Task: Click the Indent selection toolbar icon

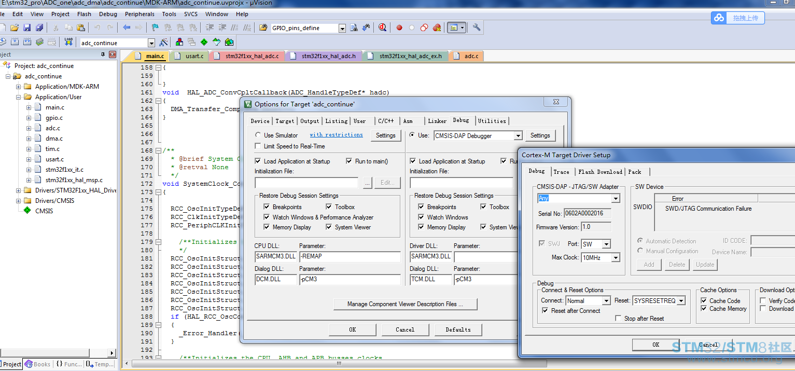Action: click(x=209, y=28)
